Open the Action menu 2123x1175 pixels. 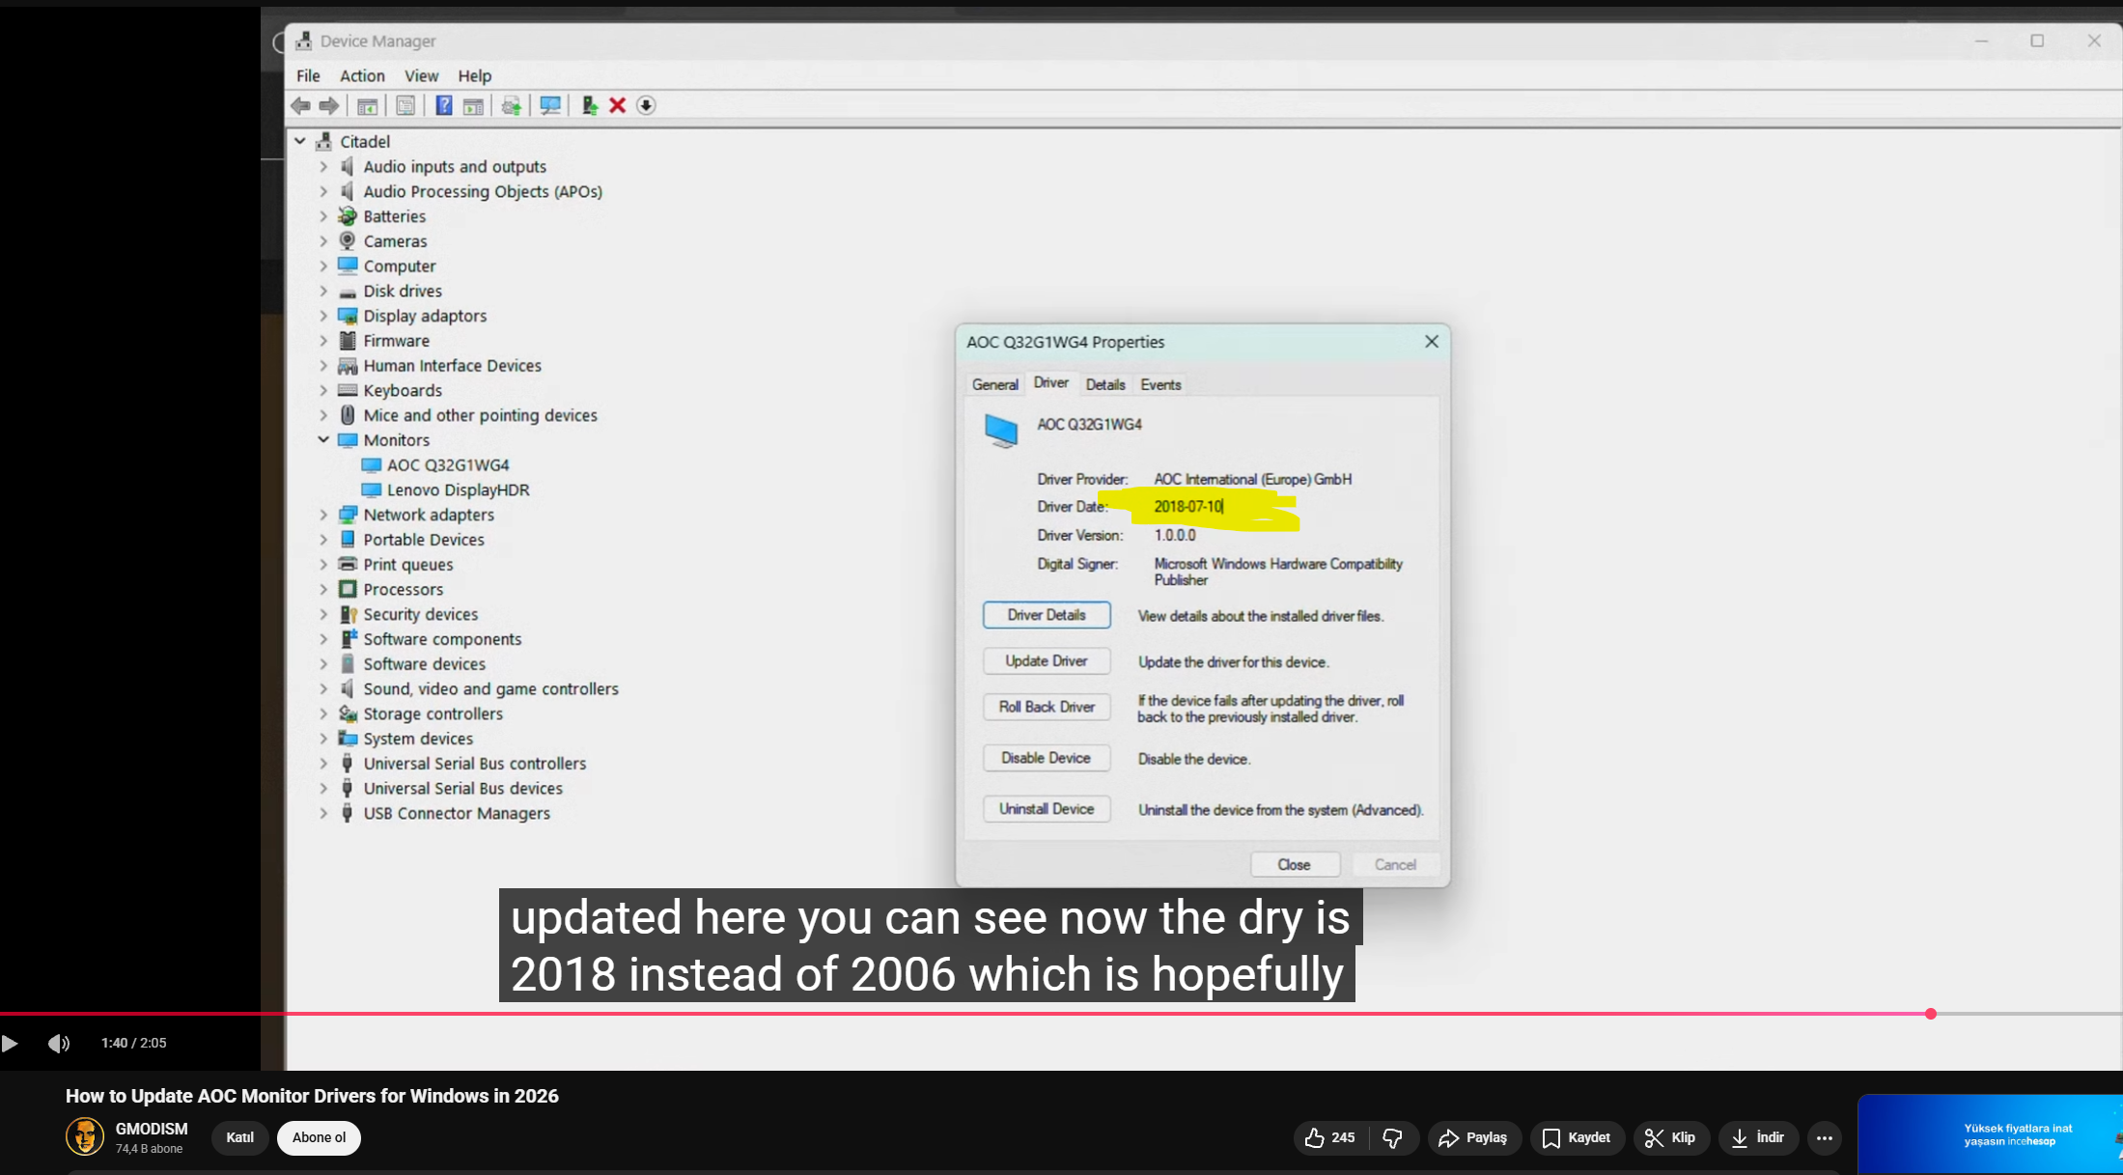362,75
